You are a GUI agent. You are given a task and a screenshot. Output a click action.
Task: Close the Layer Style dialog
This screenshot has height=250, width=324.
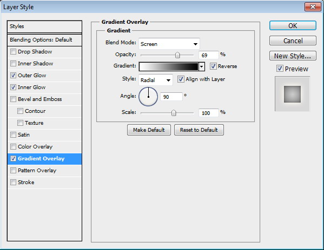pos(313,7)
